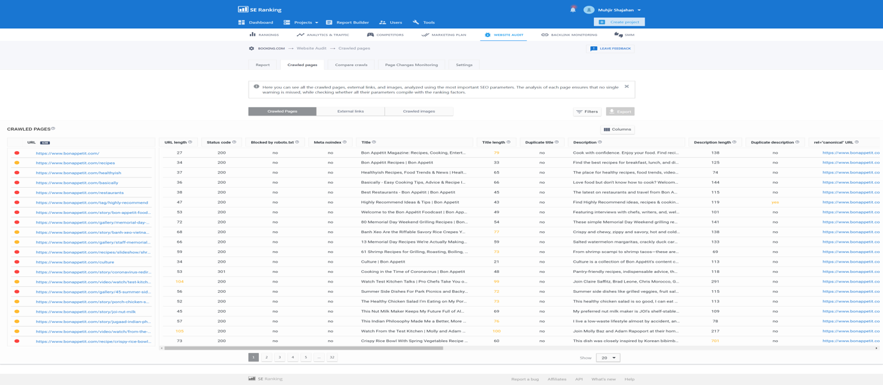Viewport: 883px width, 385px height.
Task: Click the Filters button
Action: pos(587,111)
